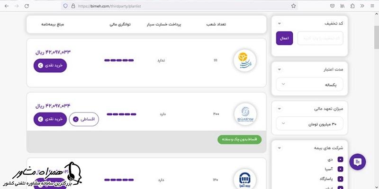Collapse the شرکت های بیمه filter section

coord(279,148)
